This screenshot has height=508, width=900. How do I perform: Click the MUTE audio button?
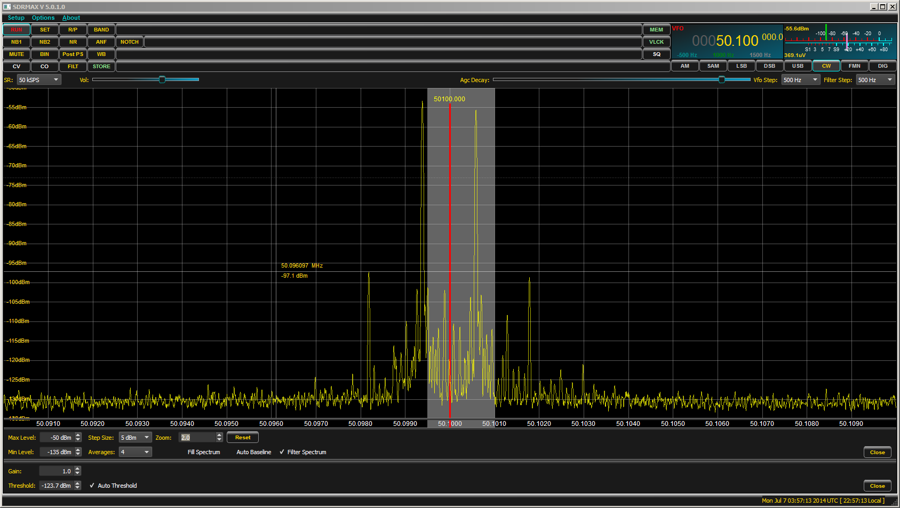point(17,54)
